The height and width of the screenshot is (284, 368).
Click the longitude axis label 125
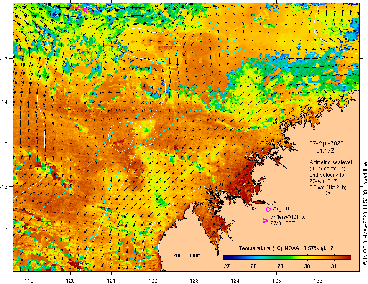[x=277, y=281]
